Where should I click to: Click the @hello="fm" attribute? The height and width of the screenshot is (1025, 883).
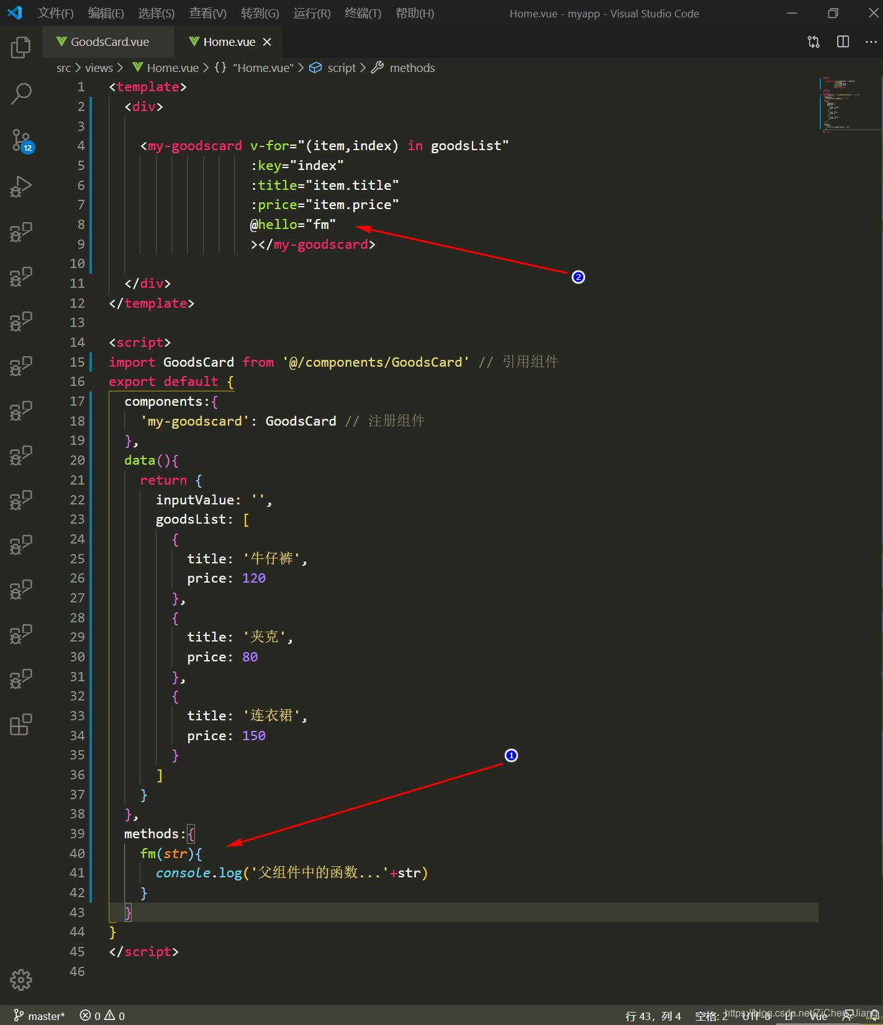pos(293,224)
